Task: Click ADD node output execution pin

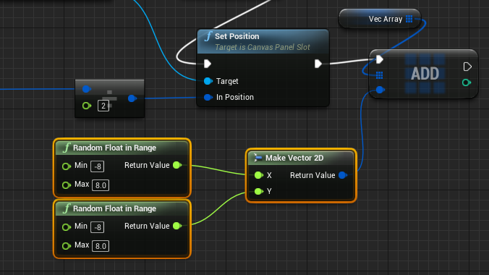Action: (467, 67)
